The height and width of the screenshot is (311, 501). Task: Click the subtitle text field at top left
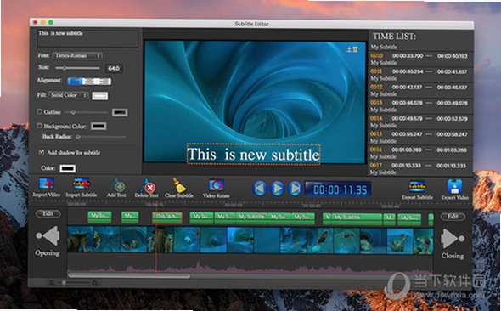(x=87, y=38)
